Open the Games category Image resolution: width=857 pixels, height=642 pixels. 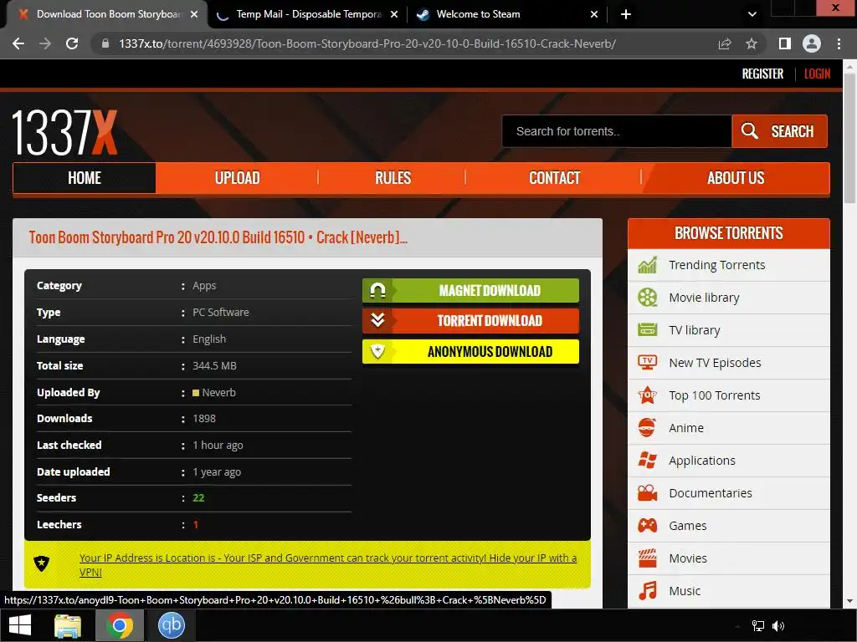(729, 526)
